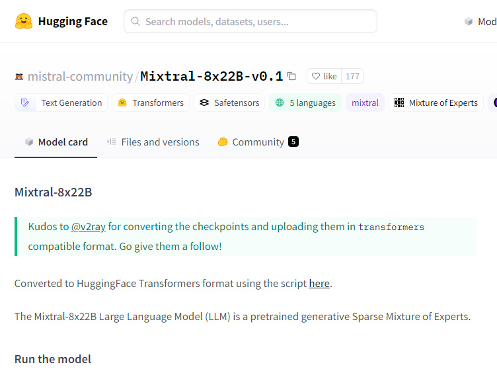Click the Models cube icon in navbar

469,21
